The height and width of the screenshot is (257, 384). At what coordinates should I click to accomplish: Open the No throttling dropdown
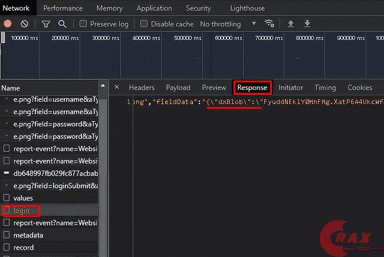(x=228, y=24)
